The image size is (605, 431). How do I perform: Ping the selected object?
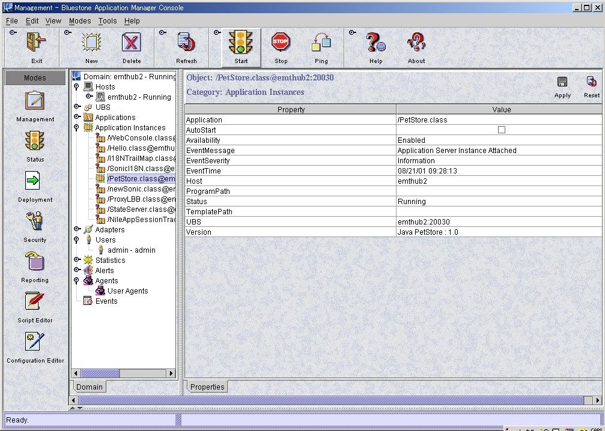click(x=321, y=42)
